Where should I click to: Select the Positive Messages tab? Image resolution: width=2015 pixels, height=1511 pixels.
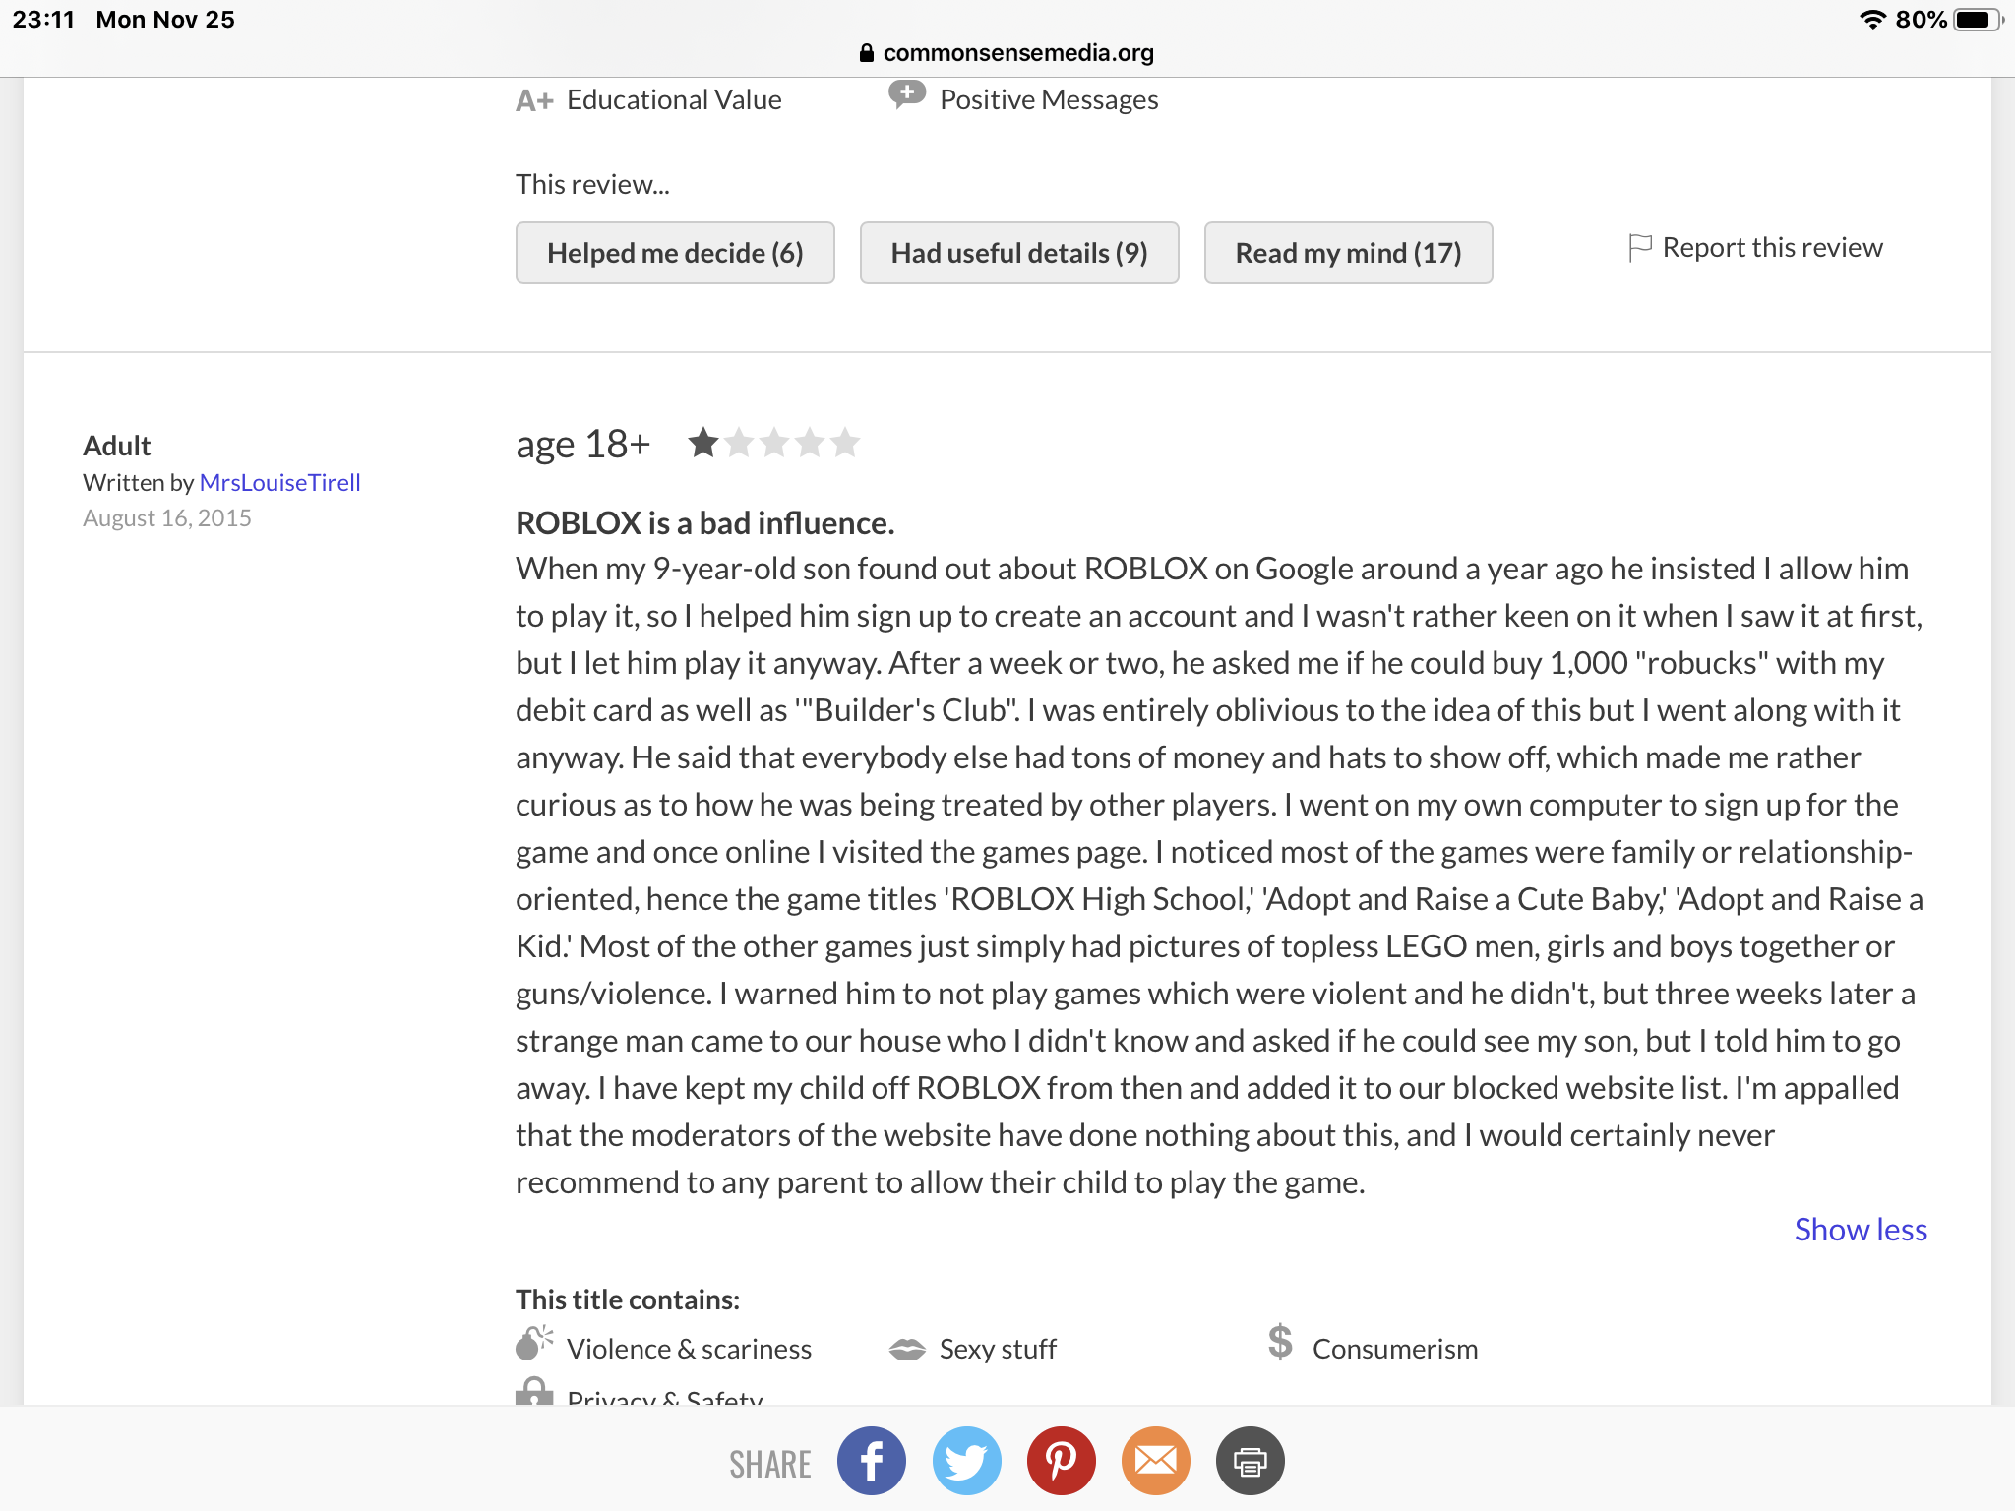[x=1049, y=98]
